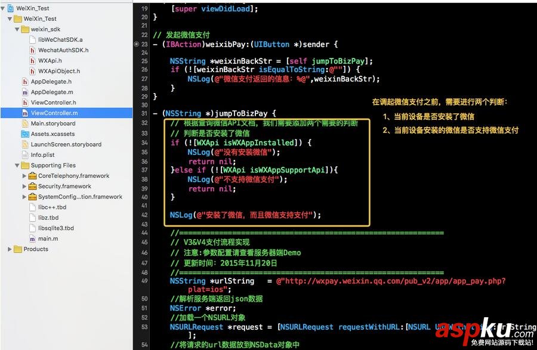Click the breakpoint indicator on line 23
This screenshot has width=537, height=350.
143,44
